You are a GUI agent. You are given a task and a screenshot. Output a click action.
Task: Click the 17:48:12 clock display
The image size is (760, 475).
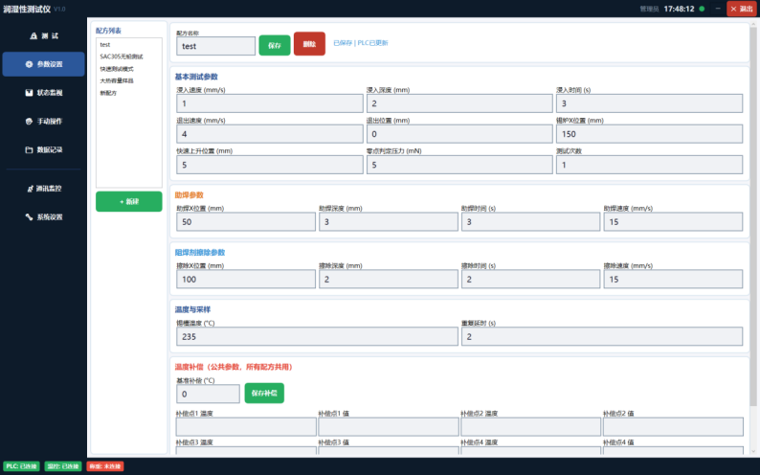point(679,9)
